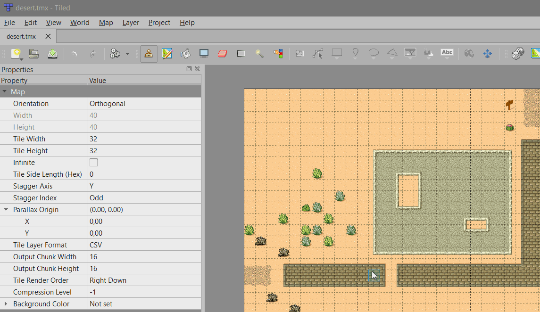Viewport: 540px width, 312px height.
Task: Click the Value column header
Action: point(144,81)
